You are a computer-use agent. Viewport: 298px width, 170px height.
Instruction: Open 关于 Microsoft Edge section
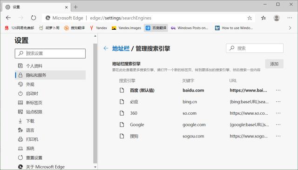[50, 167]
